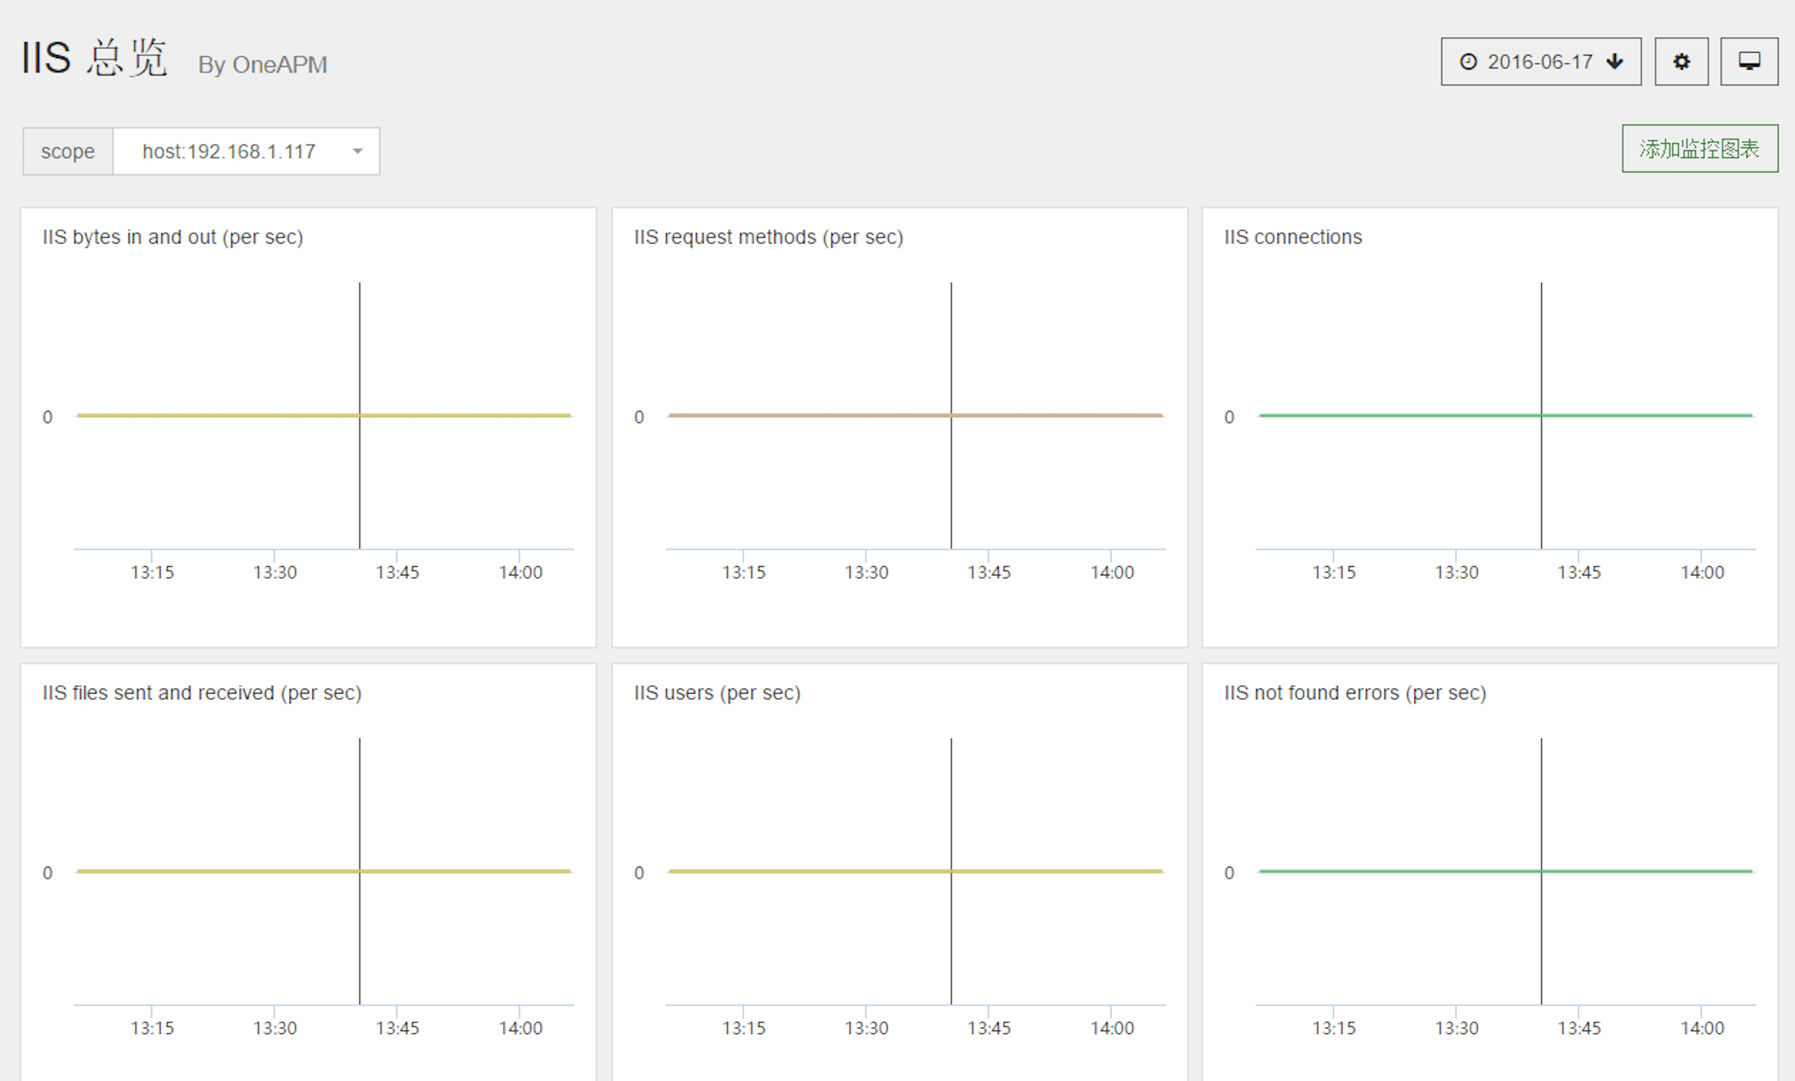The height and width of the screenshot is (1081, 1795).
Task: Click the monitor fullscreen display icon
Action: tap(1749, 62)
